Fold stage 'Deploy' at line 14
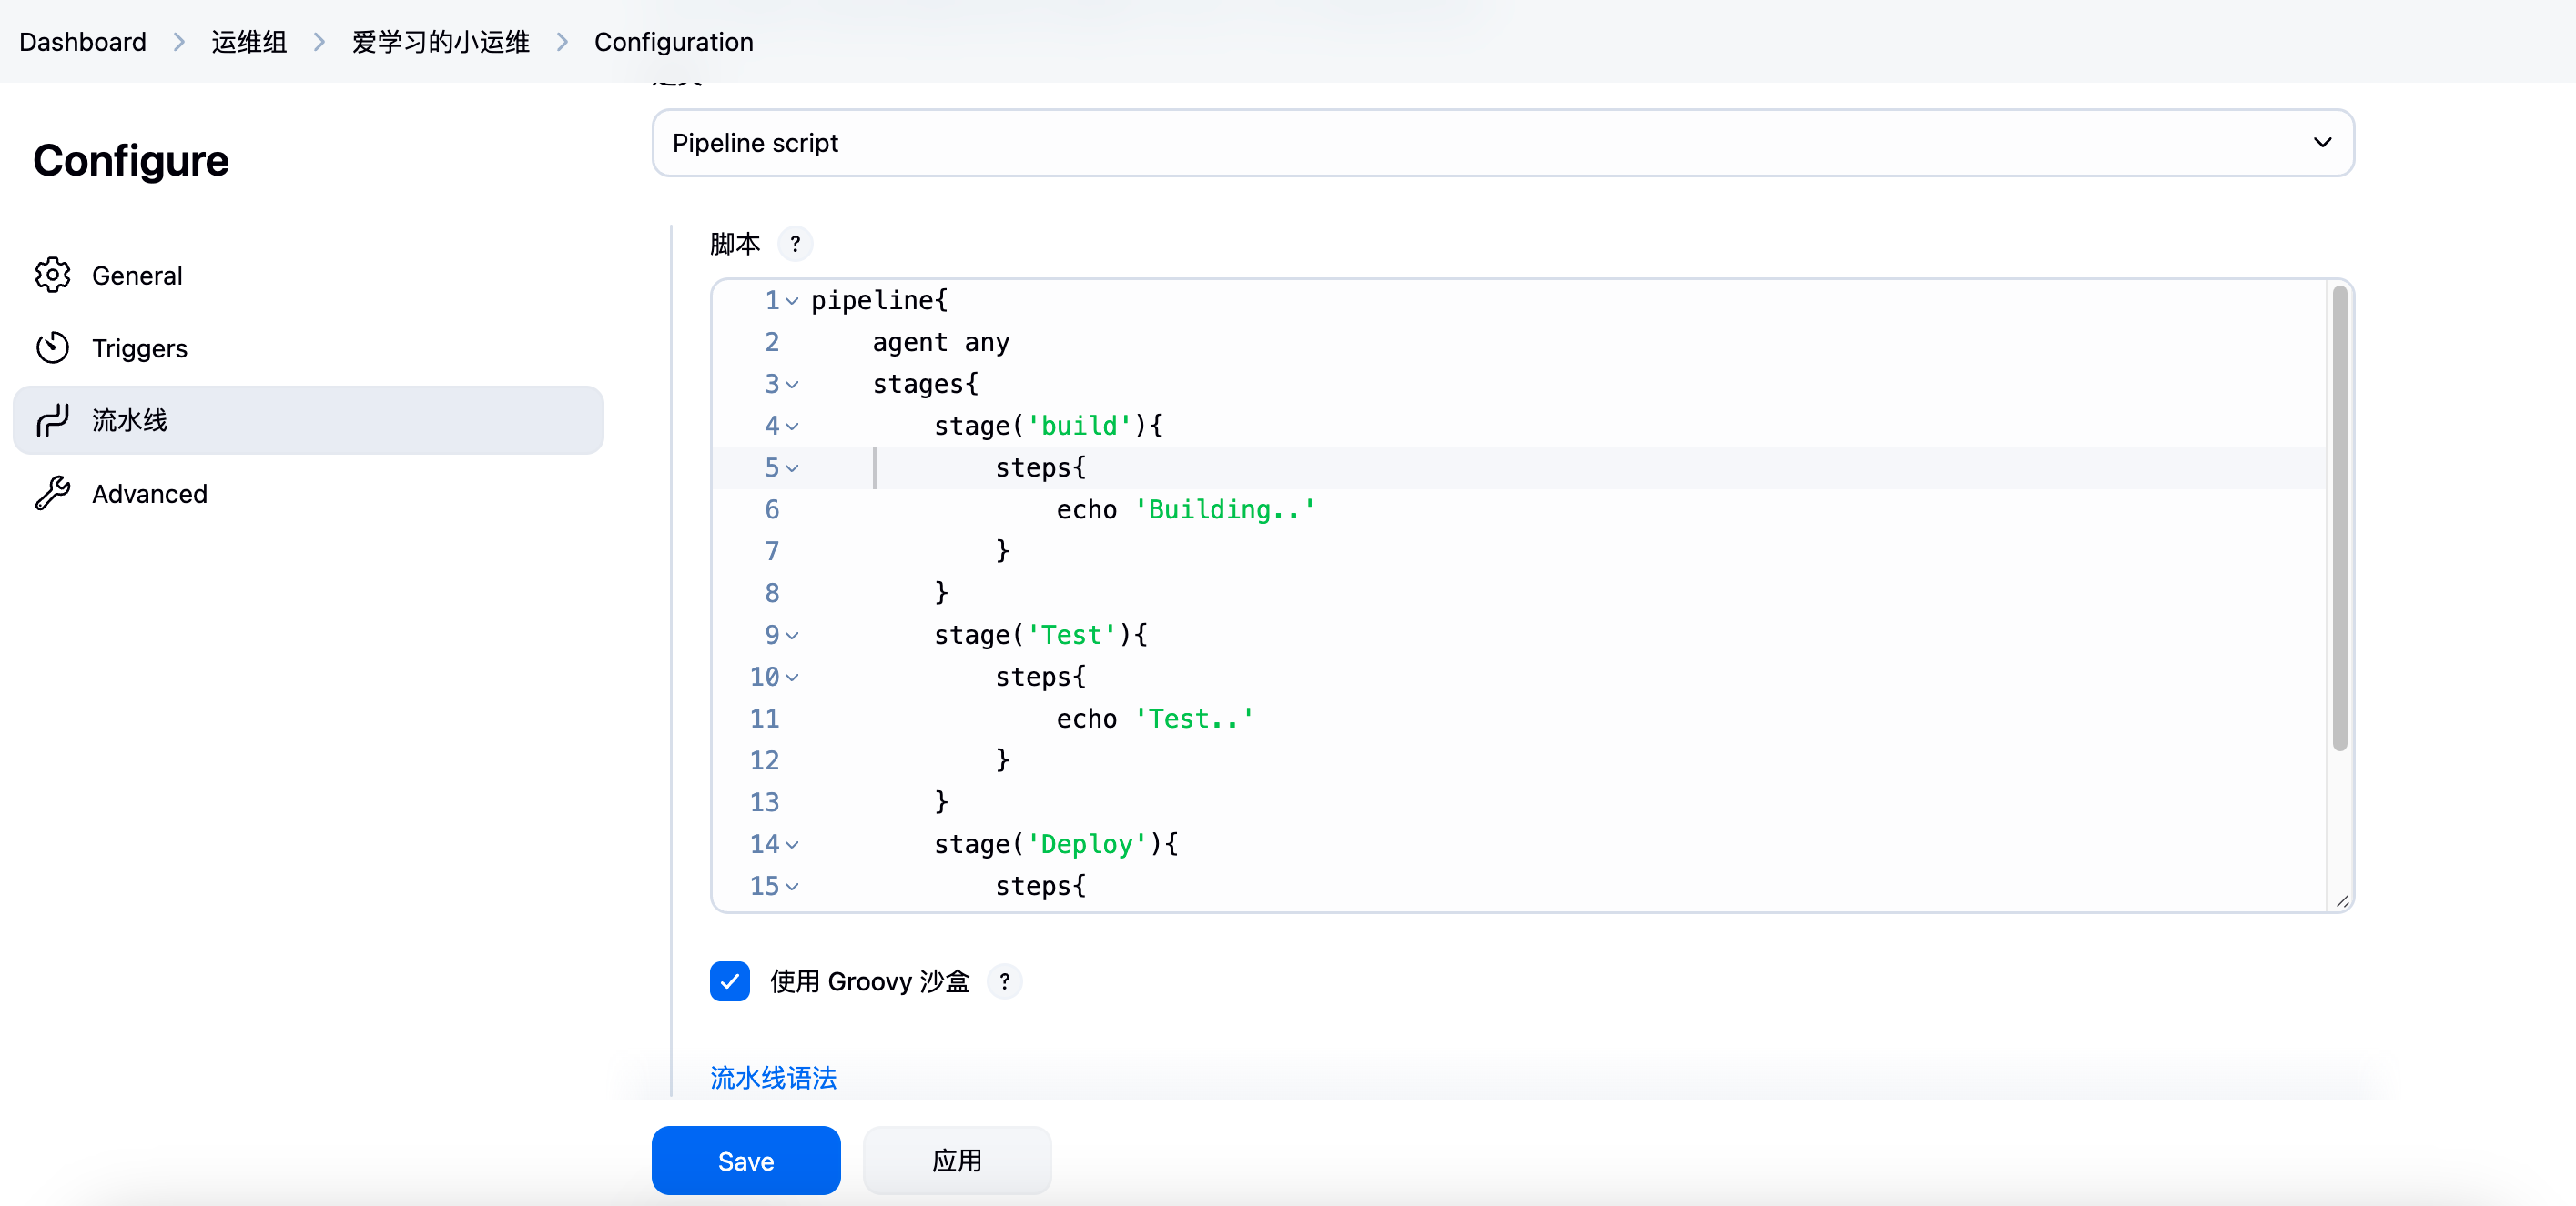 792,844
